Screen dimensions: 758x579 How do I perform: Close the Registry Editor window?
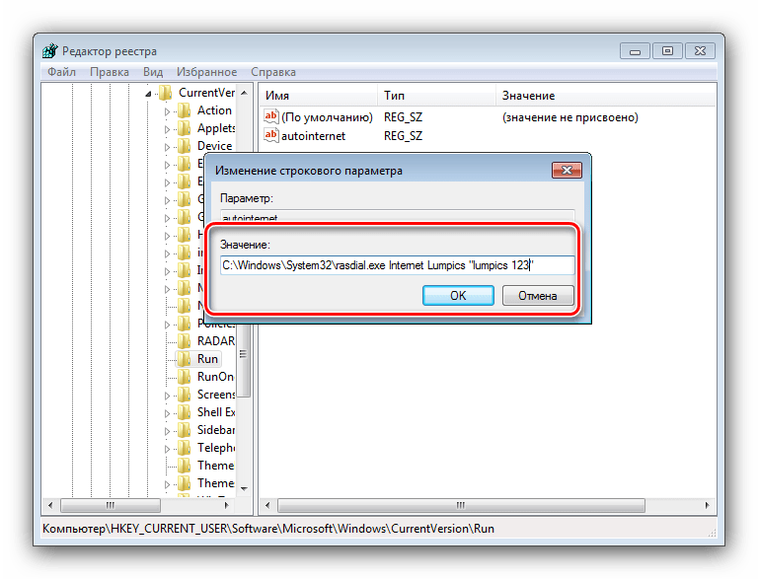click(700, 50)
